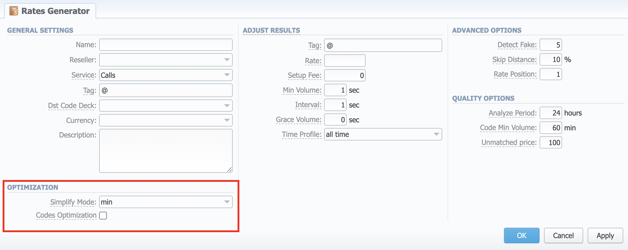This screenshot has height=250, width=628.
Task: Click the Analyze Period label
Action: point(513,113)
